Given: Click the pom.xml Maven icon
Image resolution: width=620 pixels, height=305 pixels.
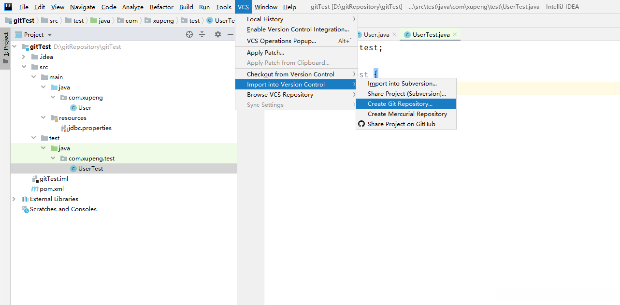Looking at the screenshot, I should coord(35,189).
